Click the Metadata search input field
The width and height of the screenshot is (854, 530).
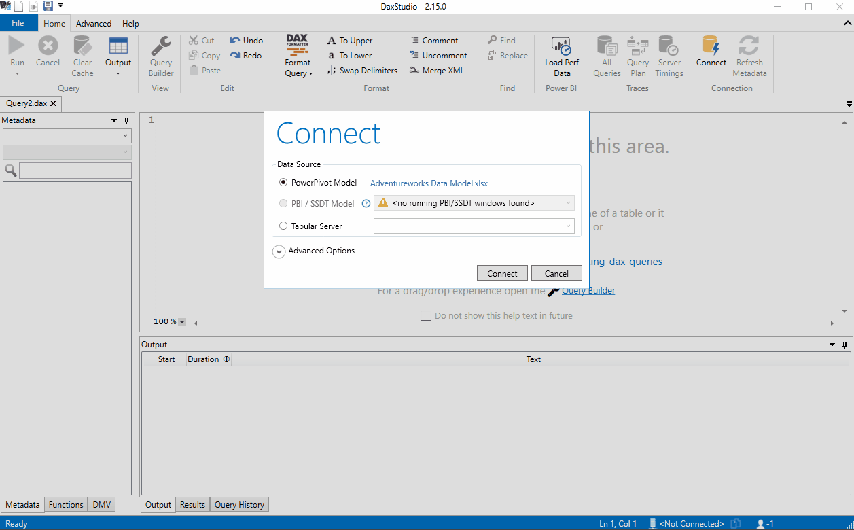click(75, 171)
